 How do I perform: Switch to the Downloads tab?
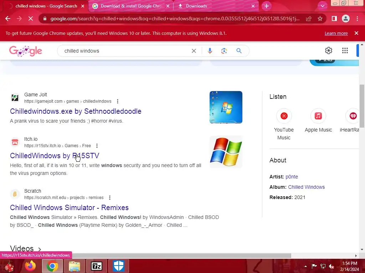(196, 6)
